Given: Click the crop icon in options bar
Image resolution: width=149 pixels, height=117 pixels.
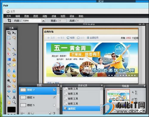Looking at the screenshot, I should click(9, 20).
